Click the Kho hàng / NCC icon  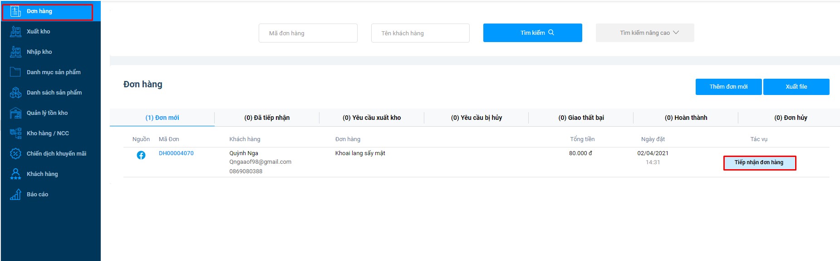[x=15, y=133]
